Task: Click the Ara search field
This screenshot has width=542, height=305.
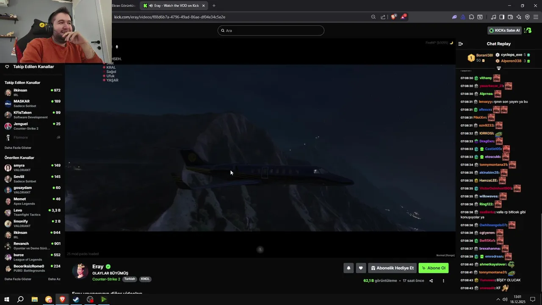Action: click(271, 30)
